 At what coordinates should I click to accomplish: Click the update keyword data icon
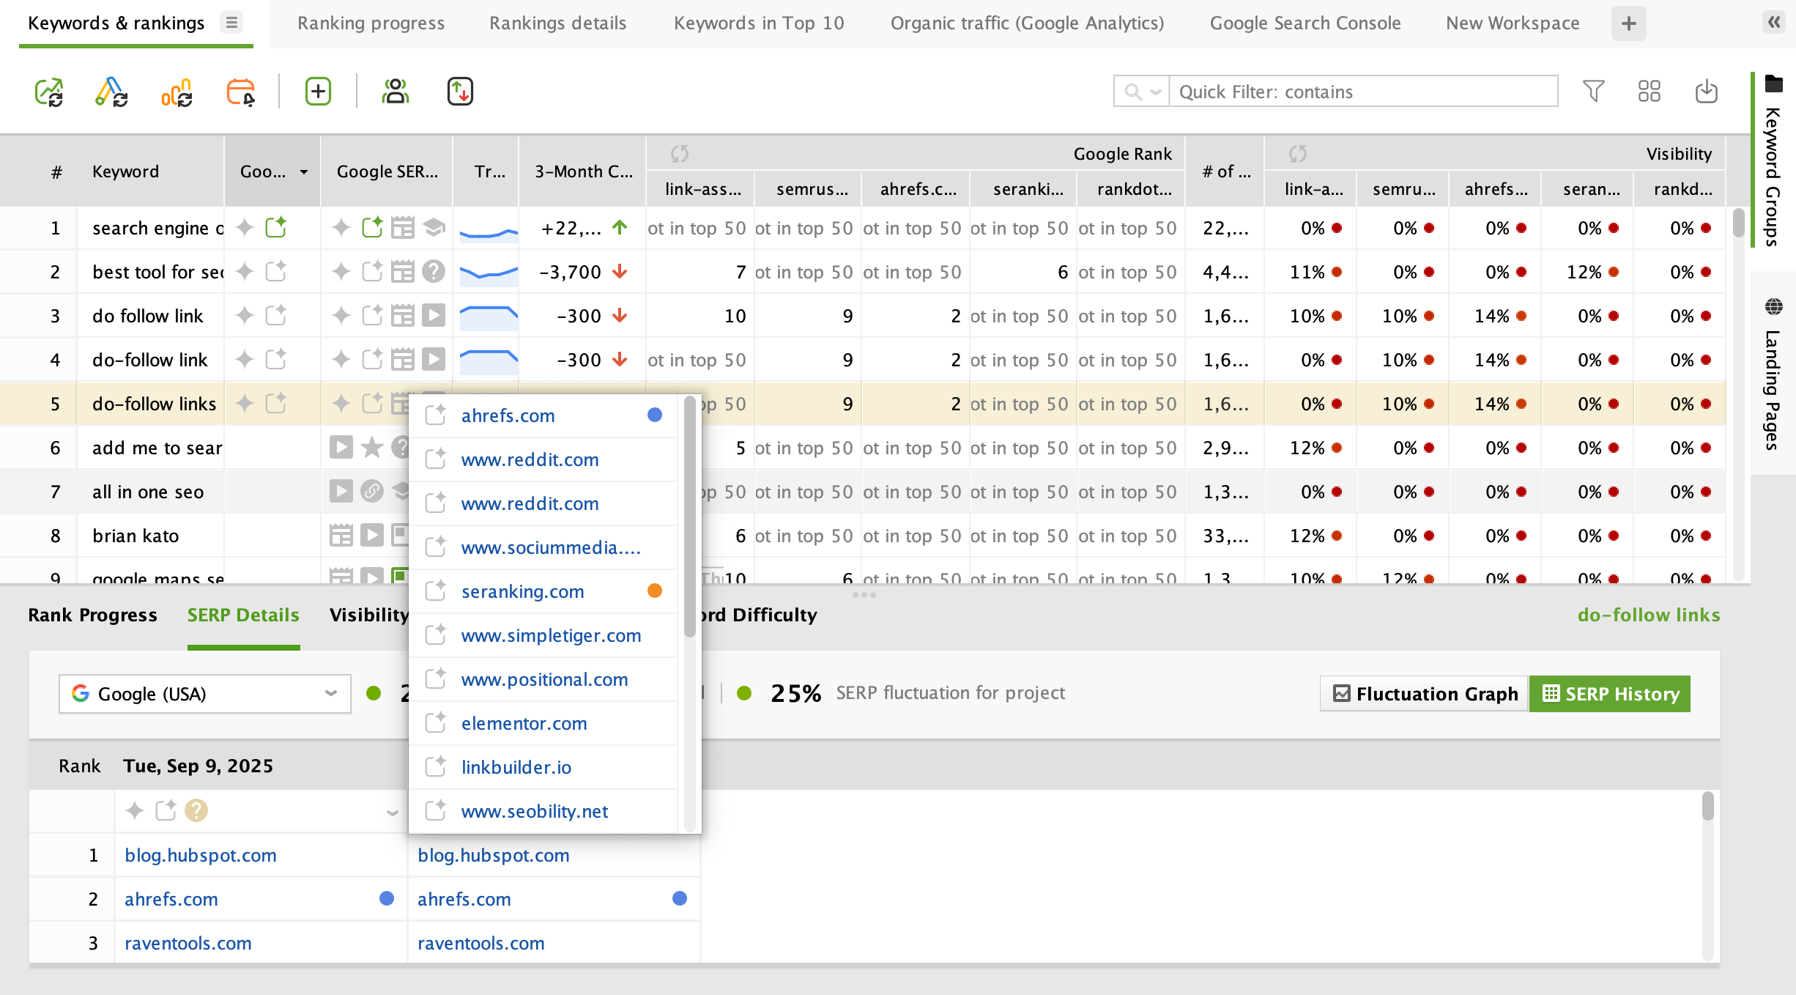pyautogui.click(x=111, y=92)
